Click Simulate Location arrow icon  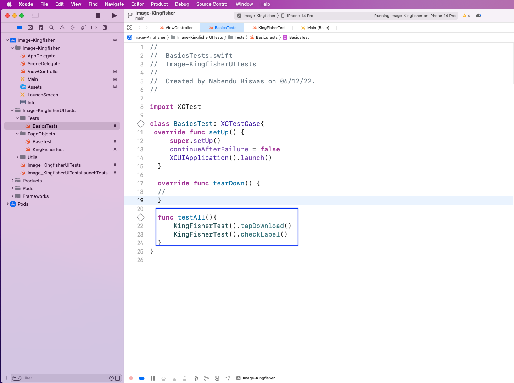(x=228, y=378)
